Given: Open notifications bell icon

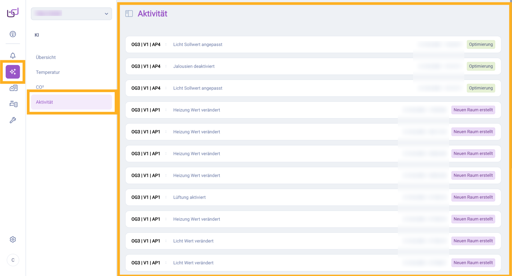Looking at the screenshot, I should 13,55.
